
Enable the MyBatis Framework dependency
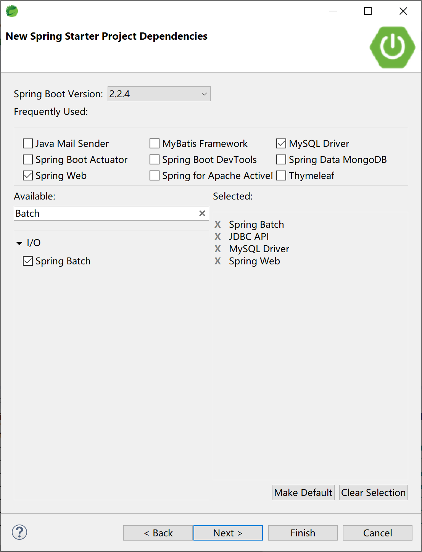click(155, 143)
